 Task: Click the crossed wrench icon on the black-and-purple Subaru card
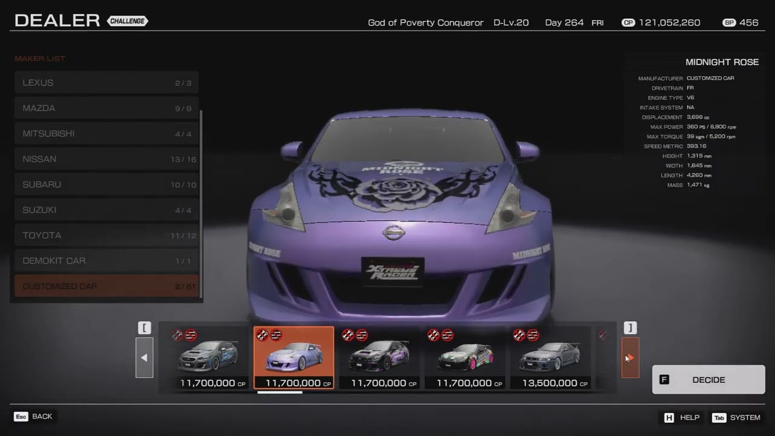348,335
